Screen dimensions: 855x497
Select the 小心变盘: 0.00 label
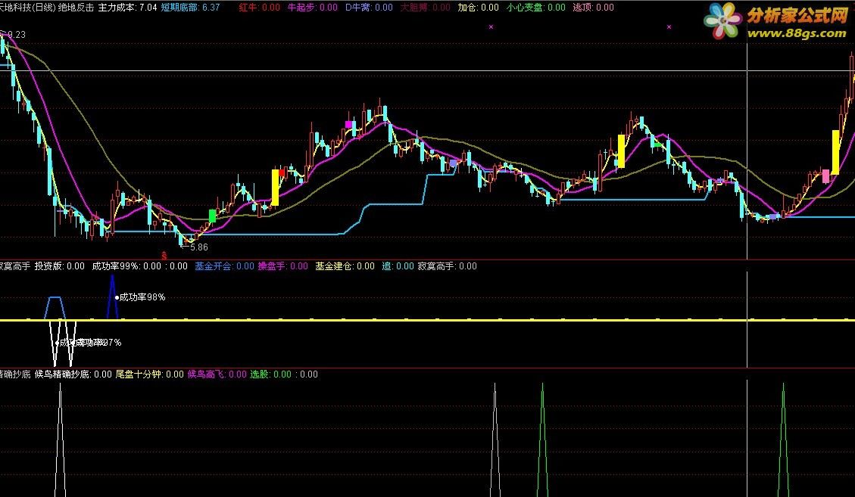(536, 8)
